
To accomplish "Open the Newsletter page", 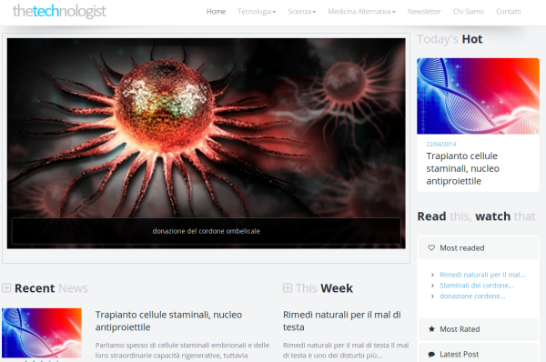I will [424, 12].
